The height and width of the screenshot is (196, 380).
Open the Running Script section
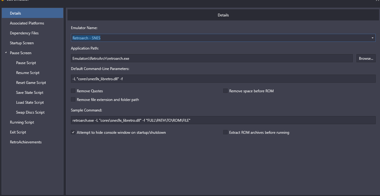pos(22,122)
